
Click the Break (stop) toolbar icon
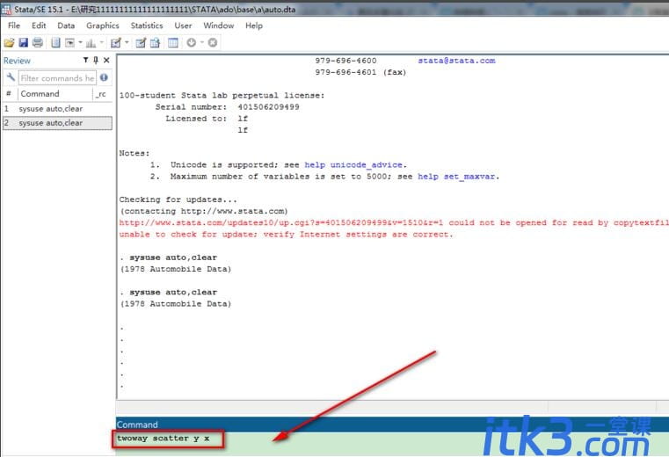[213, 43]
